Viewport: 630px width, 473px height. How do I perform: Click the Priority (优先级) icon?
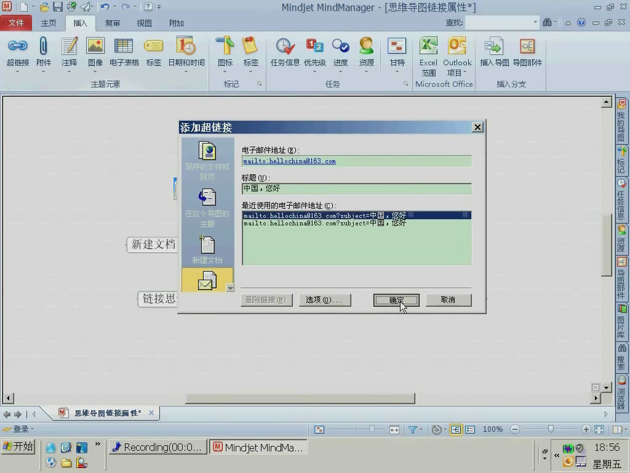point(314,46)
